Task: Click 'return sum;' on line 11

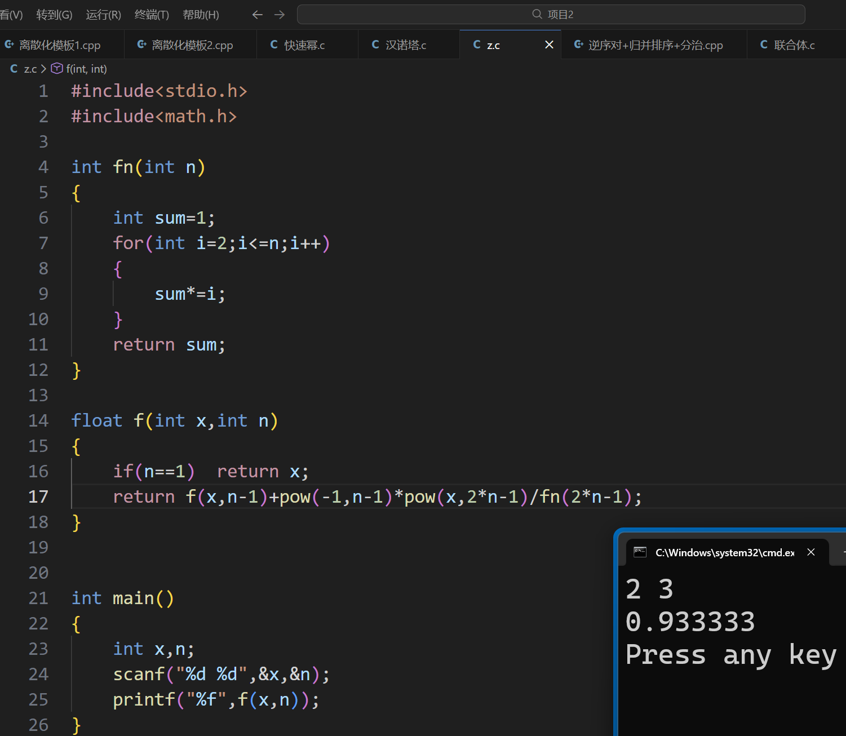Action: [169, 344]
